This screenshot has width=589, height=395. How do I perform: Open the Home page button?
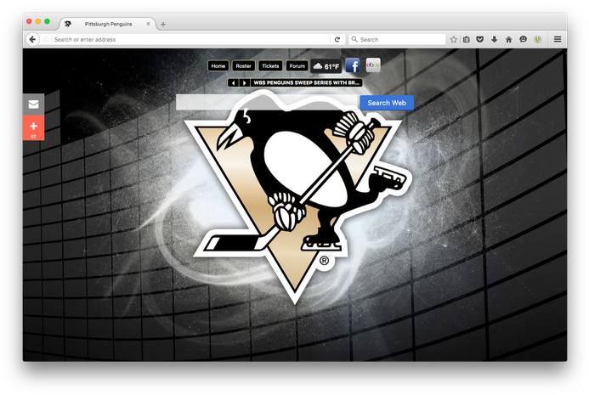pyautogui.click(x=218, y=66)
